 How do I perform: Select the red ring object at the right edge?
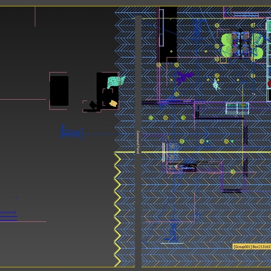(269, 84)
